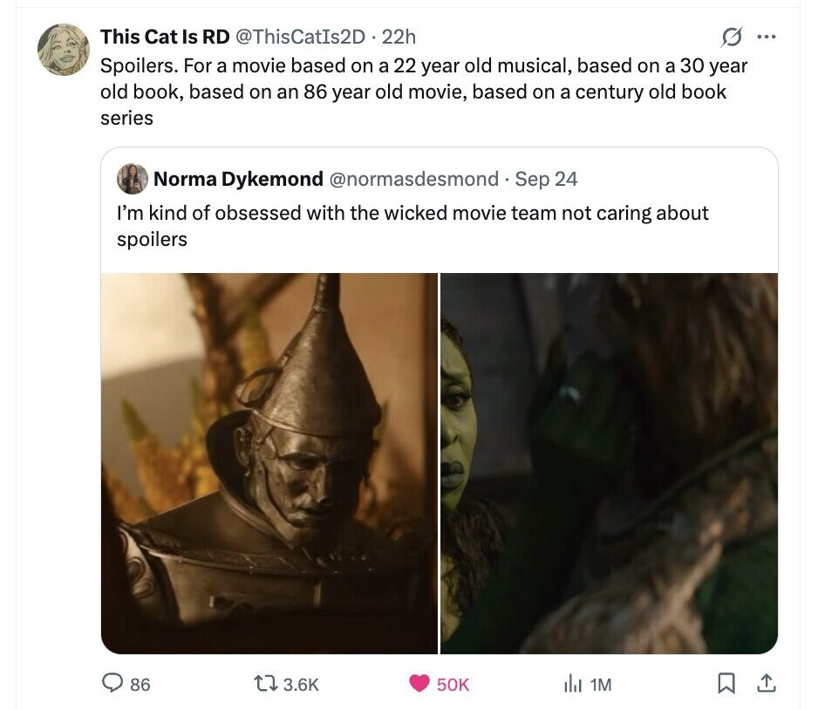
Task: Enlarge the Tin Man image
Action: pyautogui.click(x=269, y=463)
